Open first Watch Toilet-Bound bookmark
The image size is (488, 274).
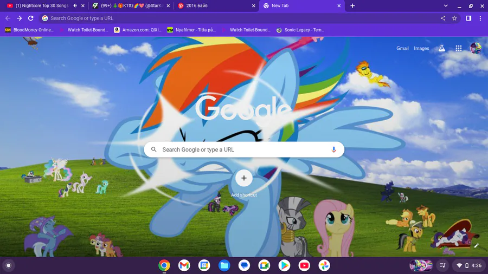[x=84, y=30]
